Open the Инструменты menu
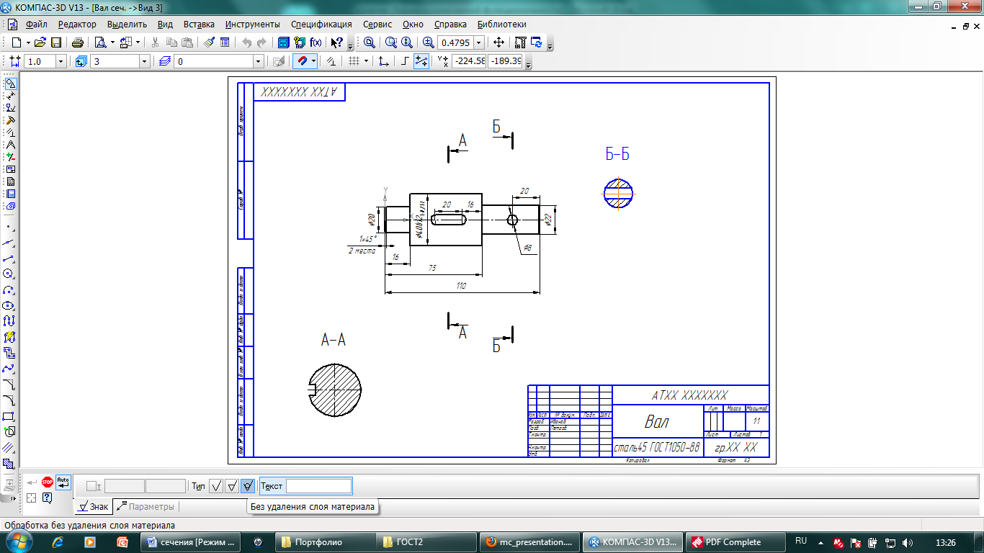 point(252,24)
